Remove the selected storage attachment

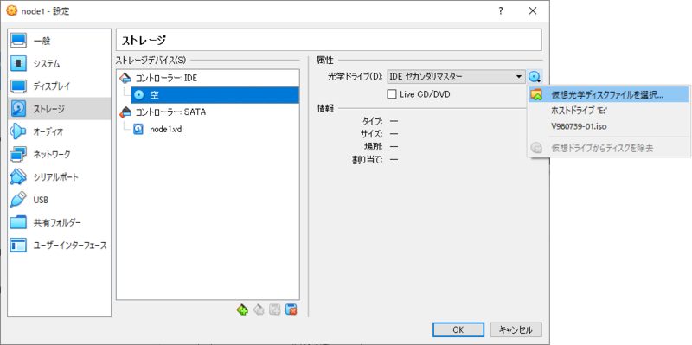tap(291, 310)
